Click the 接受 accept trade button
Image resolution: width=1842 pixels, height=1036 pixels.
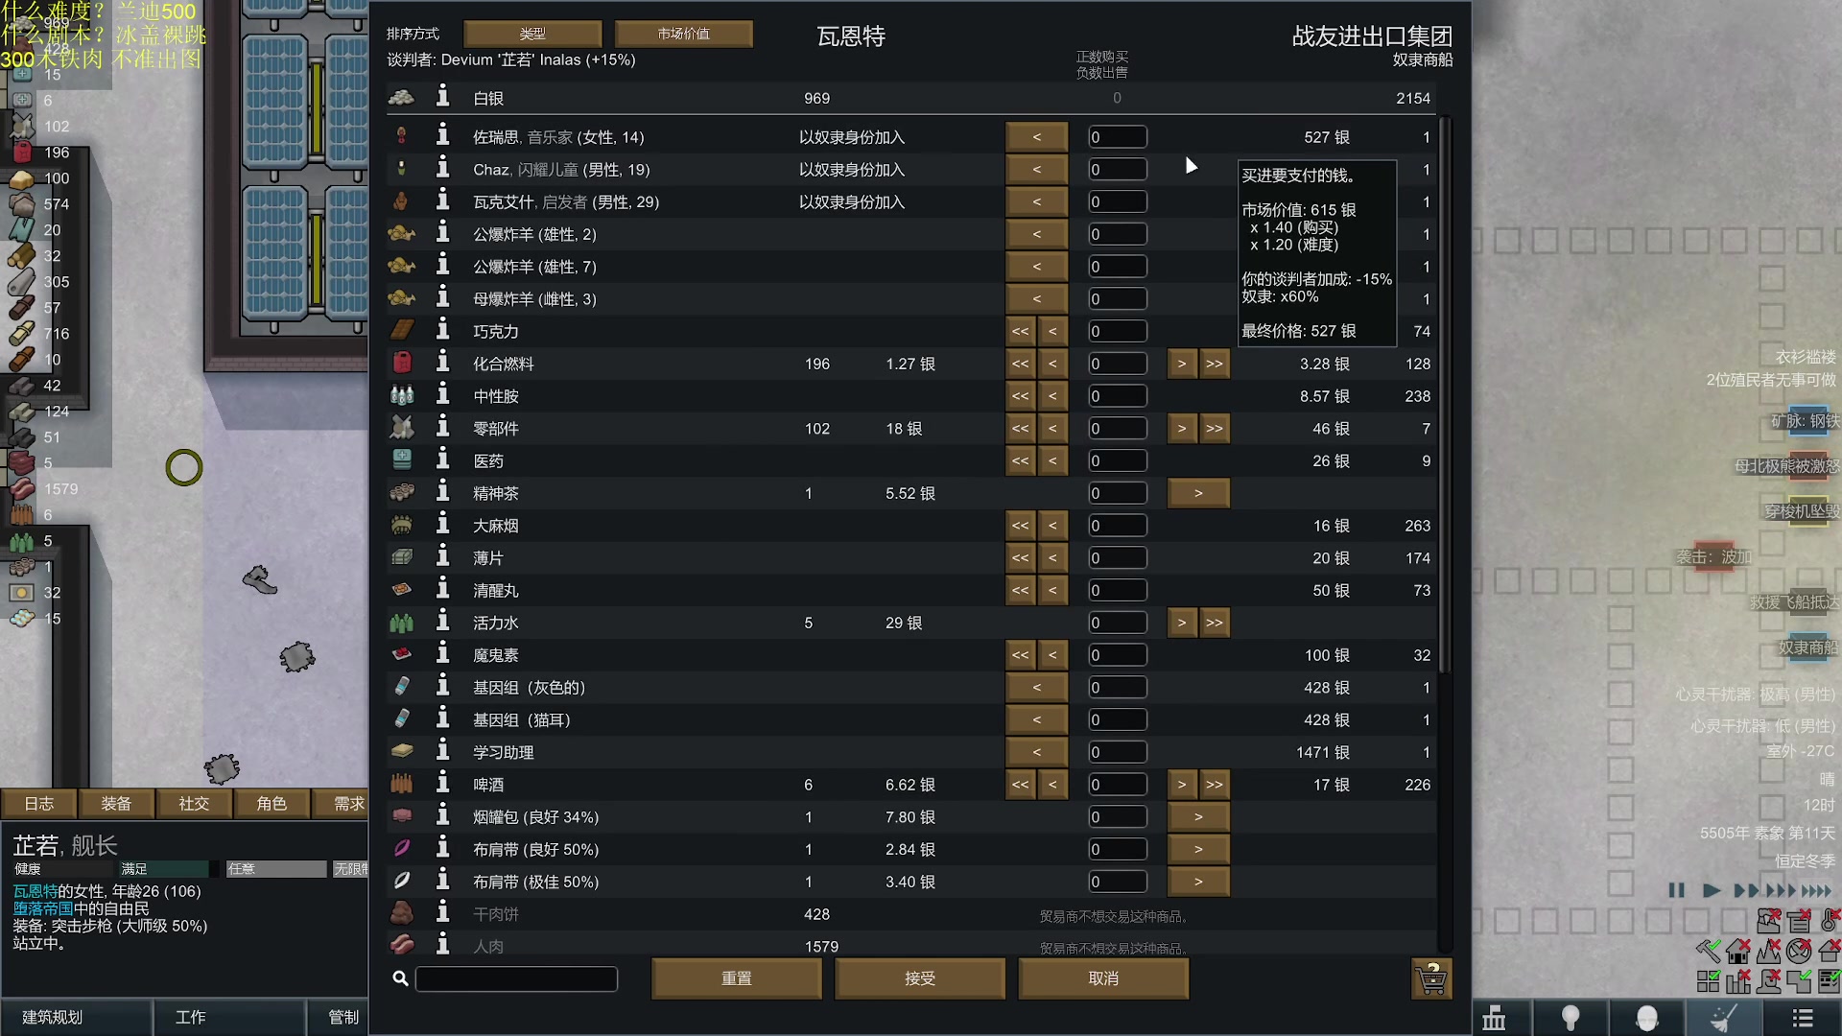920,978
